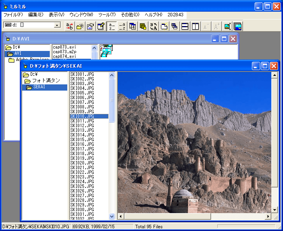The height and width of the screenshot is (231, 283).
Task: Tile windows vertically via toolbar icon
Action: [195, 26]
